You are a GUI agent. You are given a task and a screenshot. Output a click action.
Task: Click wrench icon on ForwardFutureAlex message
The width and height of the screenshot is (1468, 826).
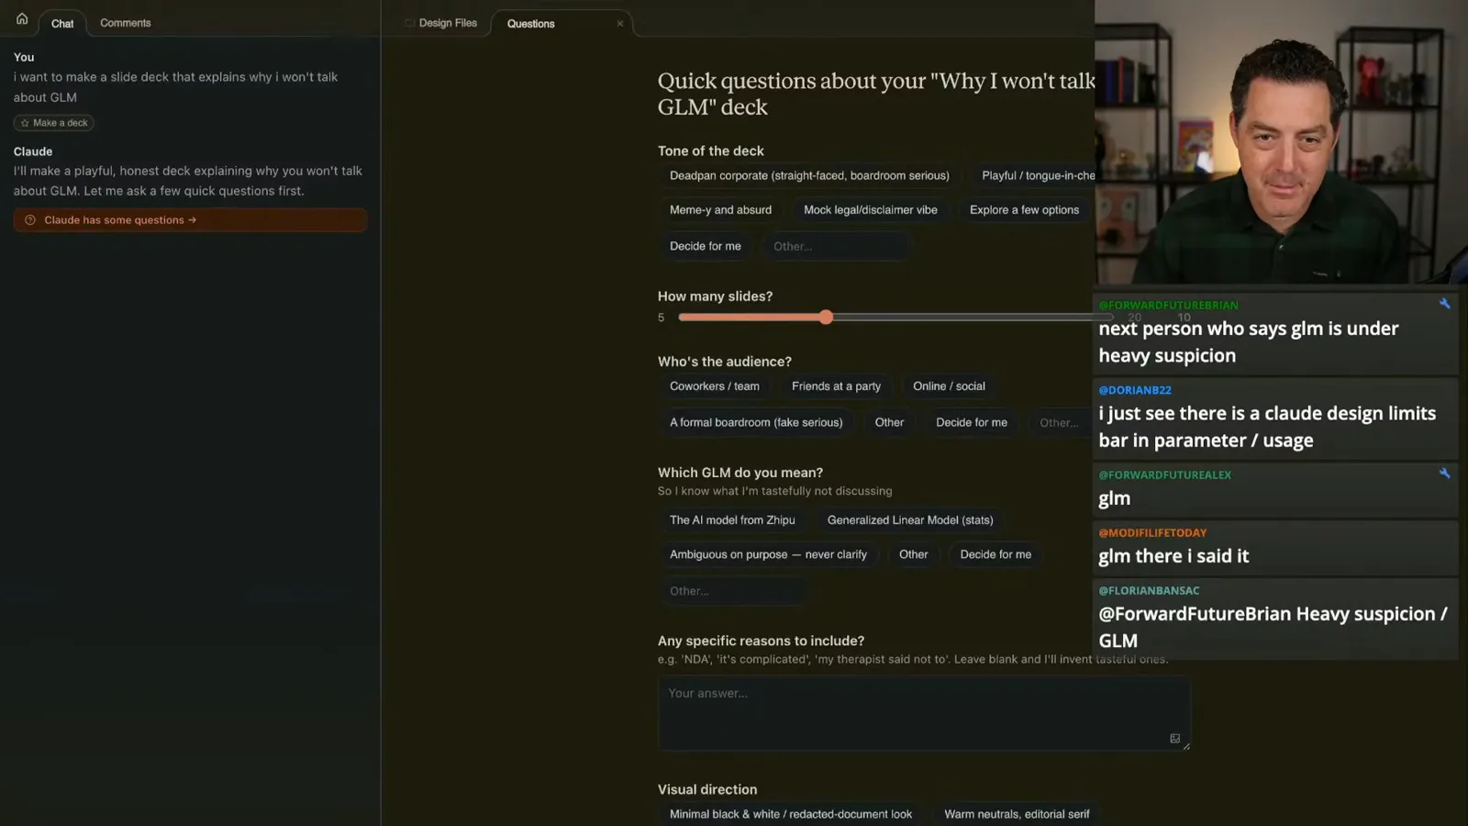pyautogui.click(x=1445, y=474)
